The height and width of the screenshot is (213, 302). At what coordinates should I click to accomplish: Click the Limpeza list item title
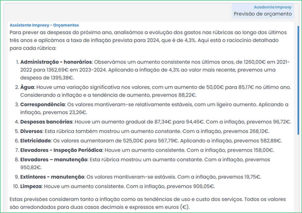[31, 186]
